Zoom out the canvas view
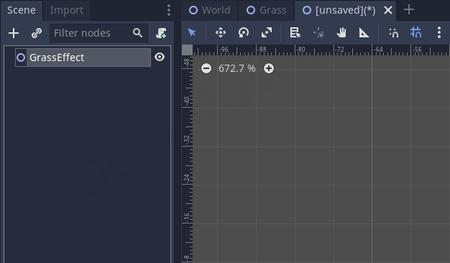Screen dimensions: 450x263 click(x=206, y=68)
